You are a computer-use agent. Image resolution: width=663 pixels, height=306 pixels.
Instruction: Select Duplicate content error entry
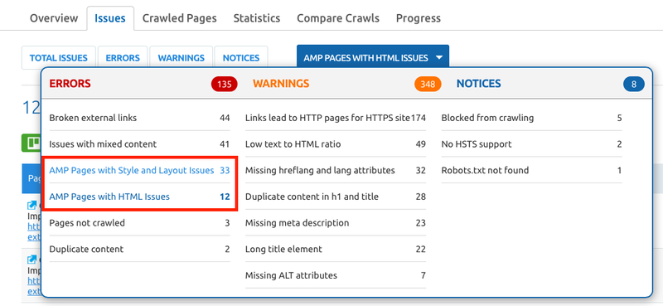point(139,249)
